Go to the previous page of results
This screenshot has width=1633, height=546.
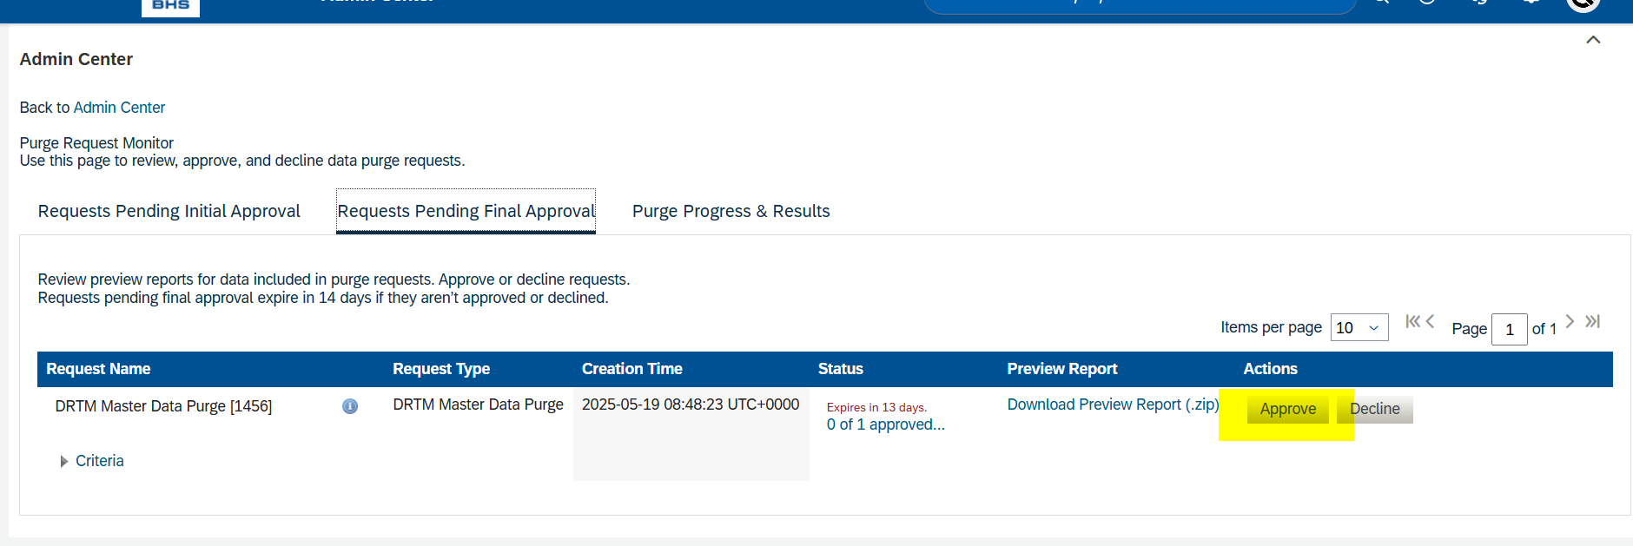1431,322
